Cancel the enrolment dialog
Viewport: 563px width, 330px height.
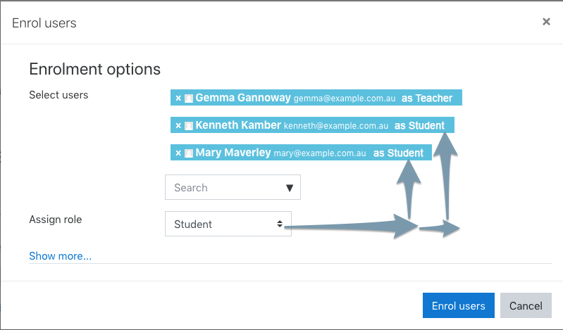coord(526,305)
